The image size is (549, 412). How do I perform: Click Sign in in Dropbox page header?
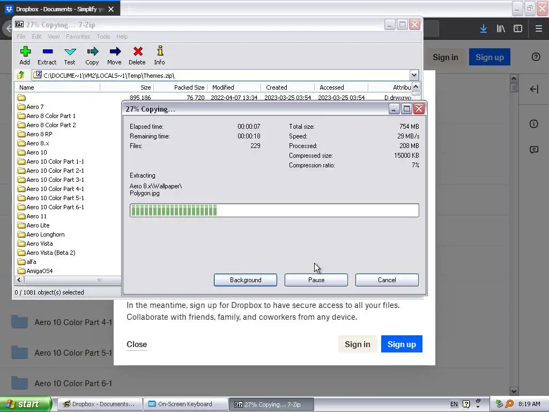[x=446, y=57]
